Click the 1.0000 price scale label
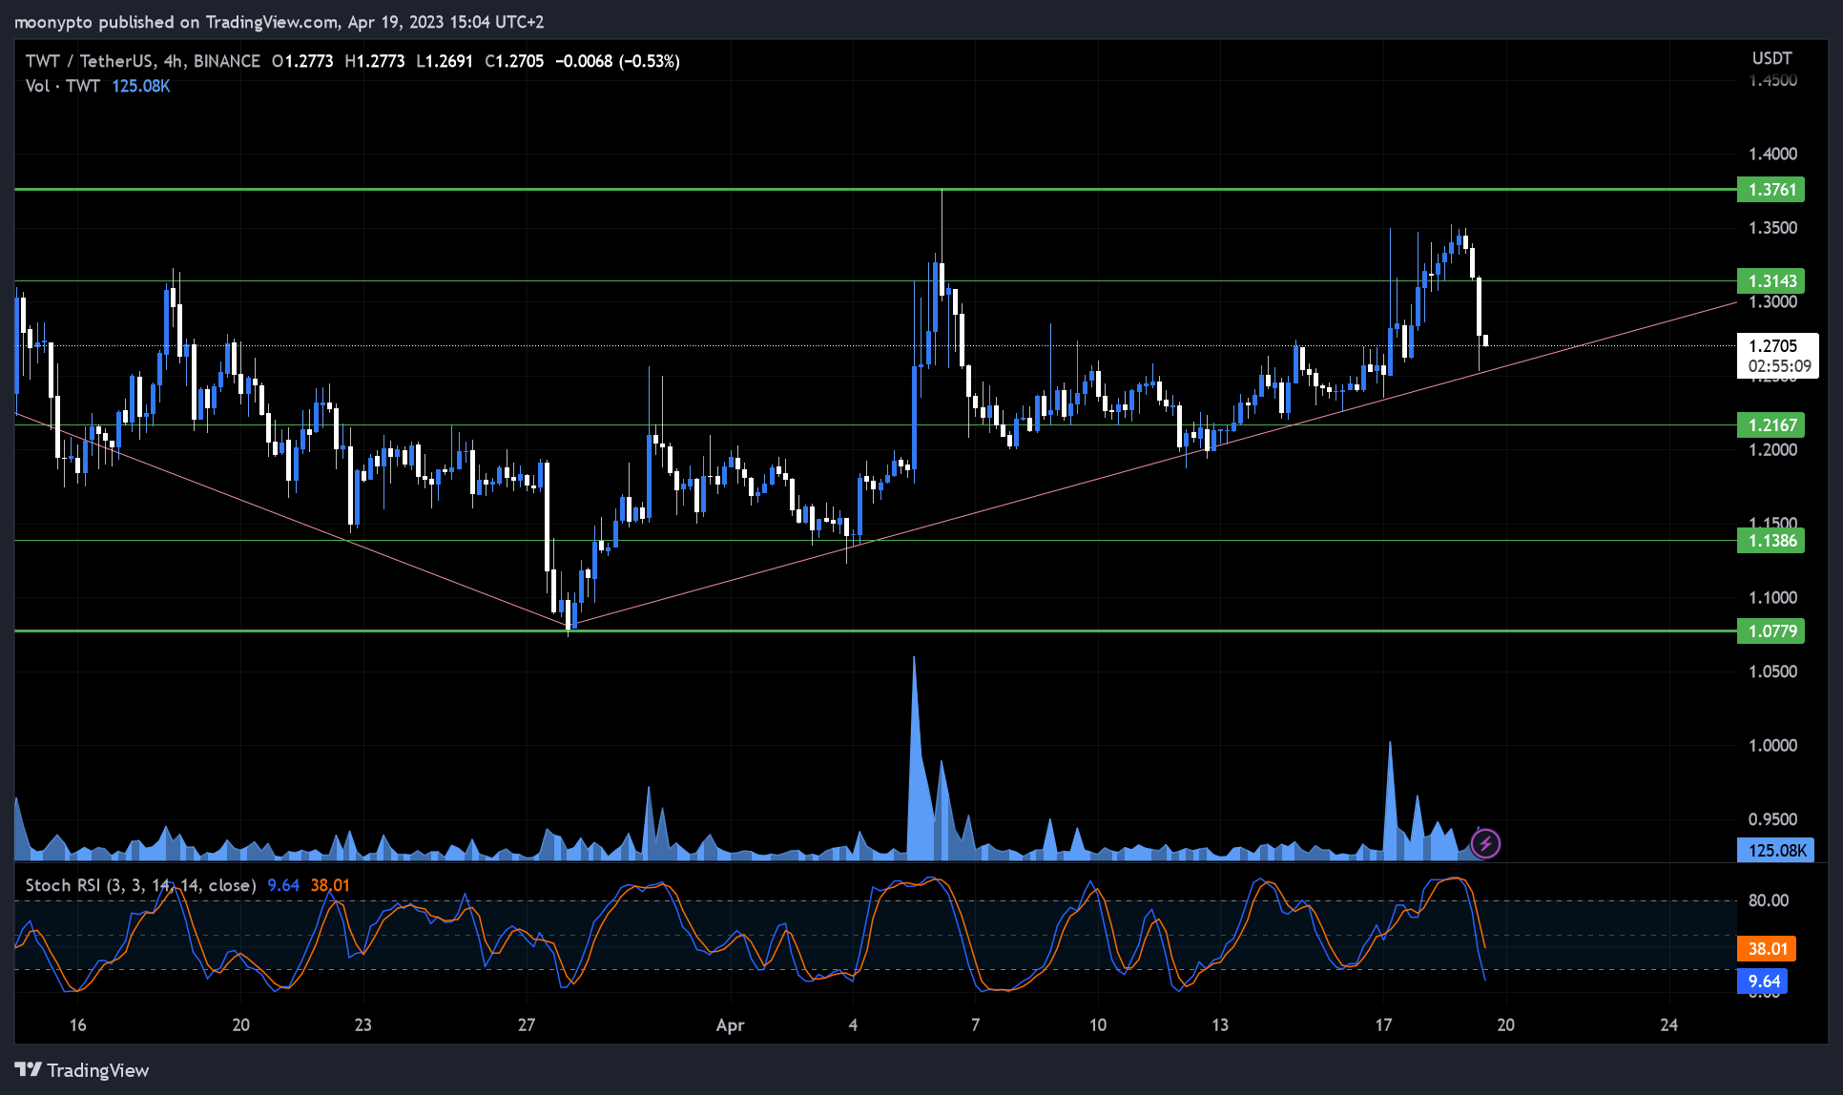 pos(1772,746)
